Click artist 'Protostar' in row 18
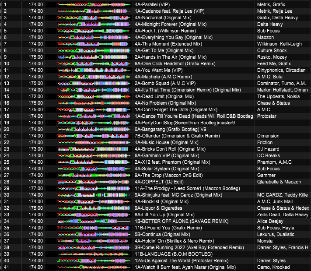Viewport: 311px width, 271px height. tap(266, 116)
